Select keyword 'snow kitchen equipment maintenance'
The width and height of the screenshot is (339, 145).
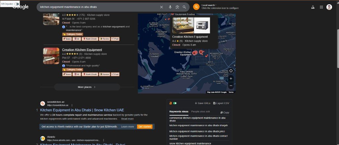[190, 143]
